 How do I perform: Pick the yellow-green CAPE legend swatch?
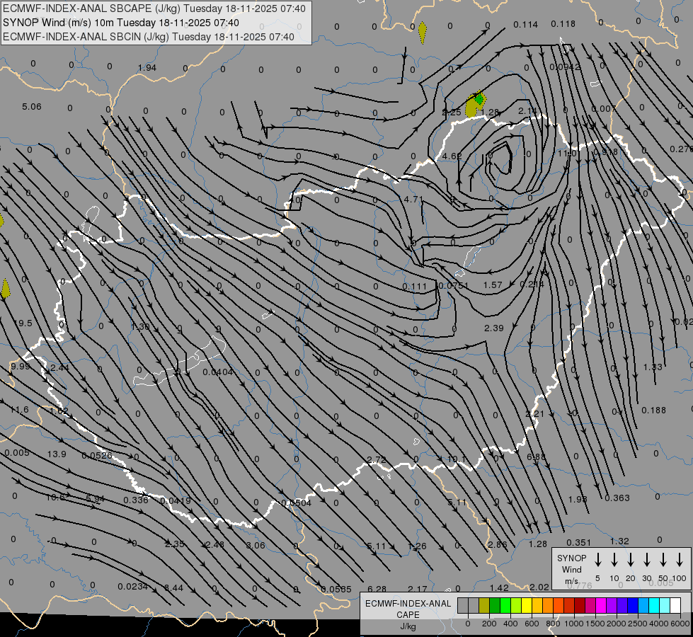pyautogui.click(x=516, y=606)
